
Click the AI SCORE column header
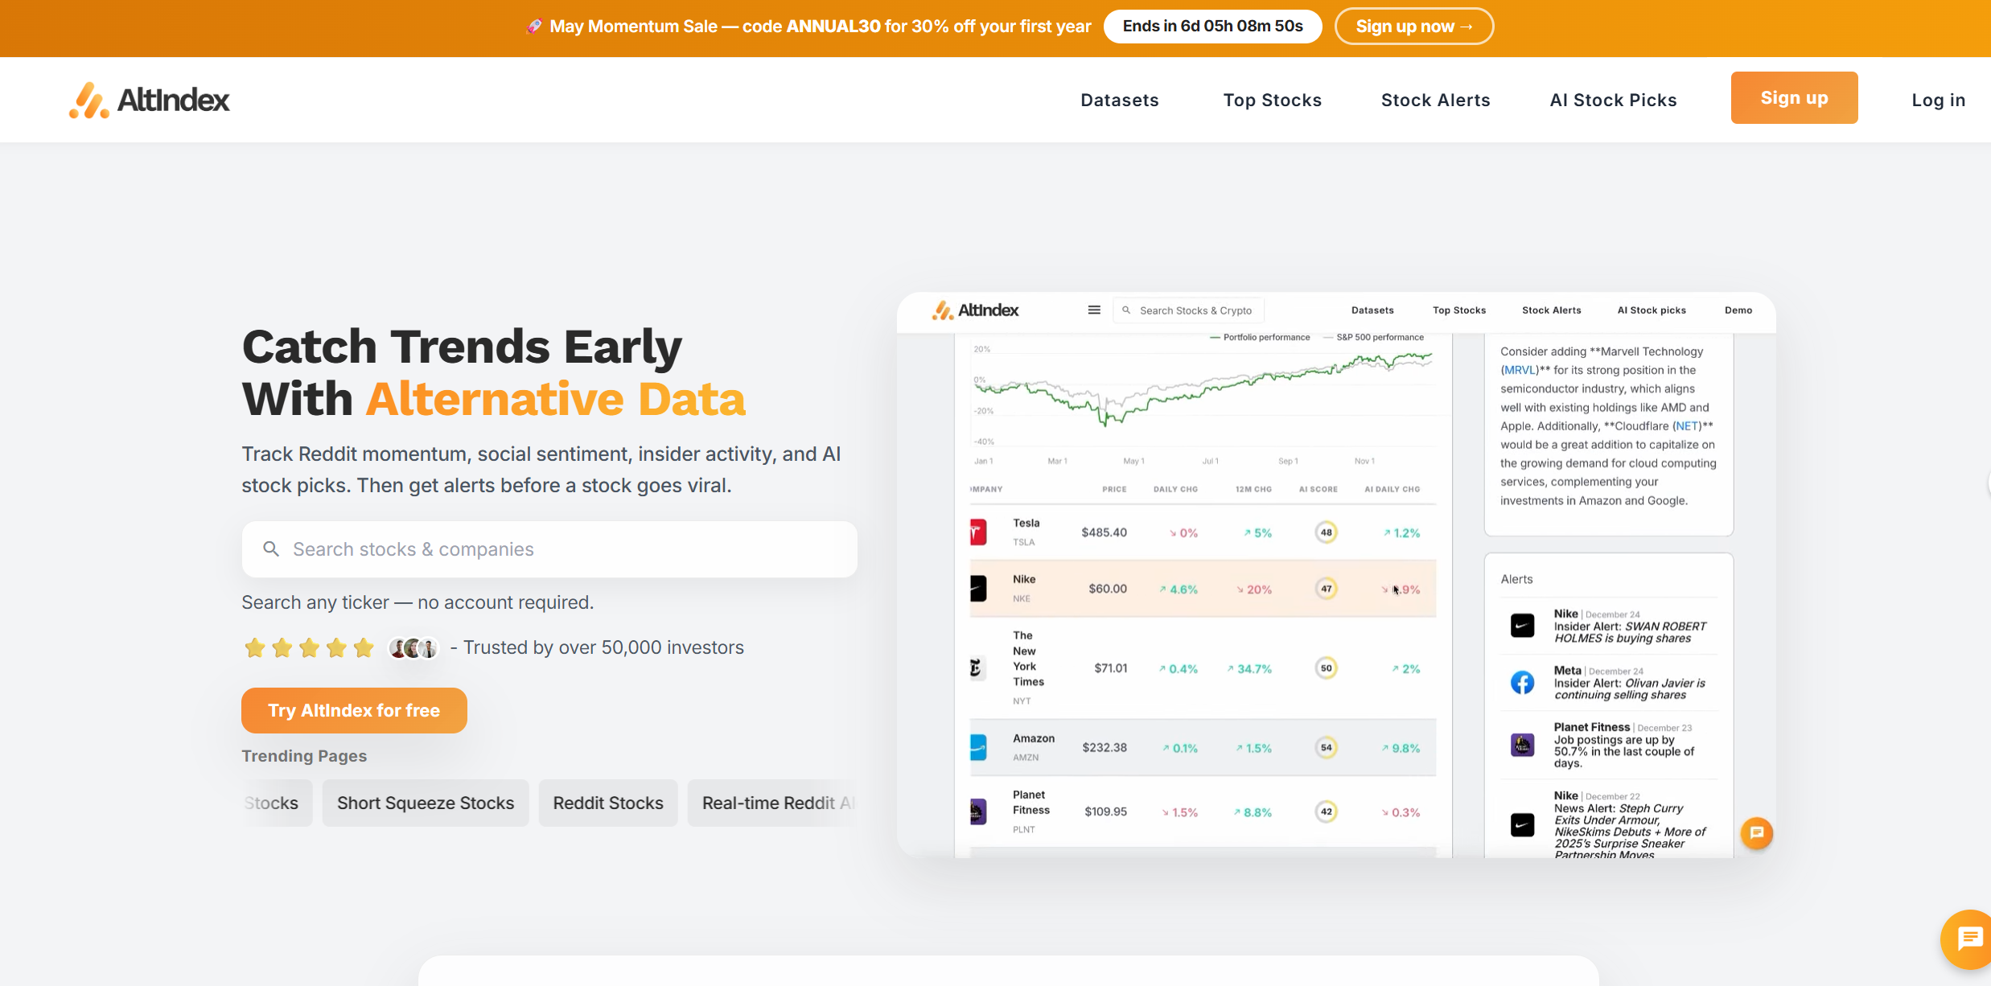pos(1318,489)
